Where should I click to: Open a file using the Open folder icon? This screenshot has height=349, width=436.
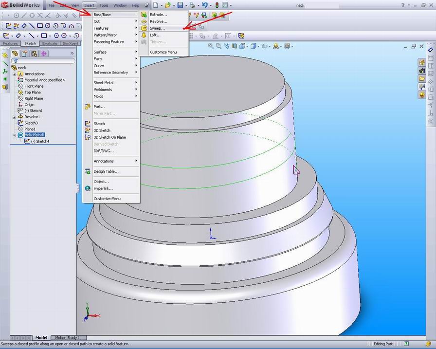(x=168, y=5)
